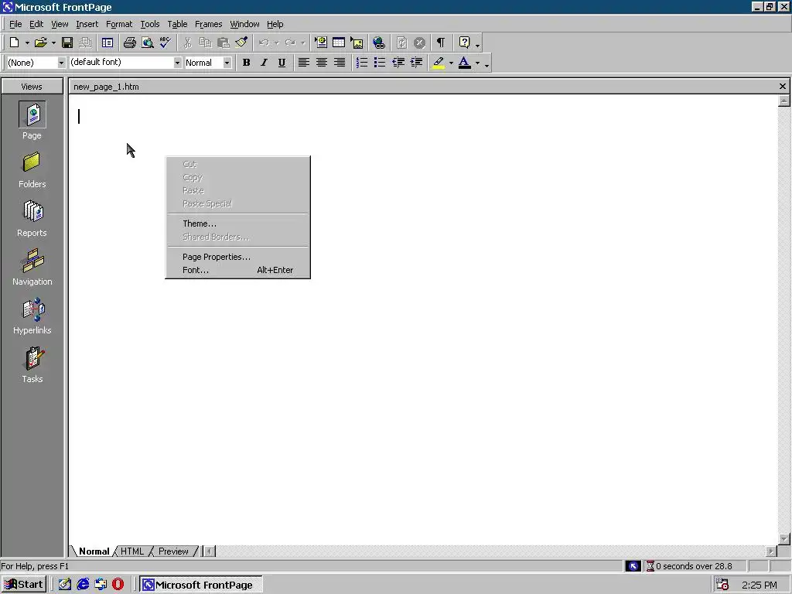Apply the Font Color swatch button
This screenshot has height=594, width=792.
click(465, 63)
